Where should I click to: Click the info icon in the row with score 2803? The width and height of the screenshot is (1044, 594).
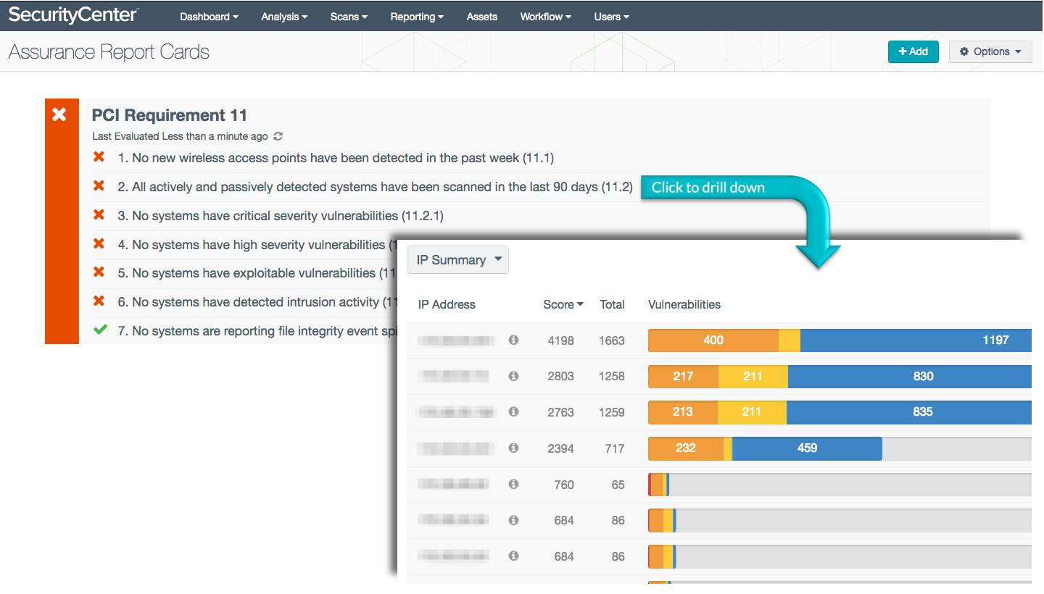point(513,376)
